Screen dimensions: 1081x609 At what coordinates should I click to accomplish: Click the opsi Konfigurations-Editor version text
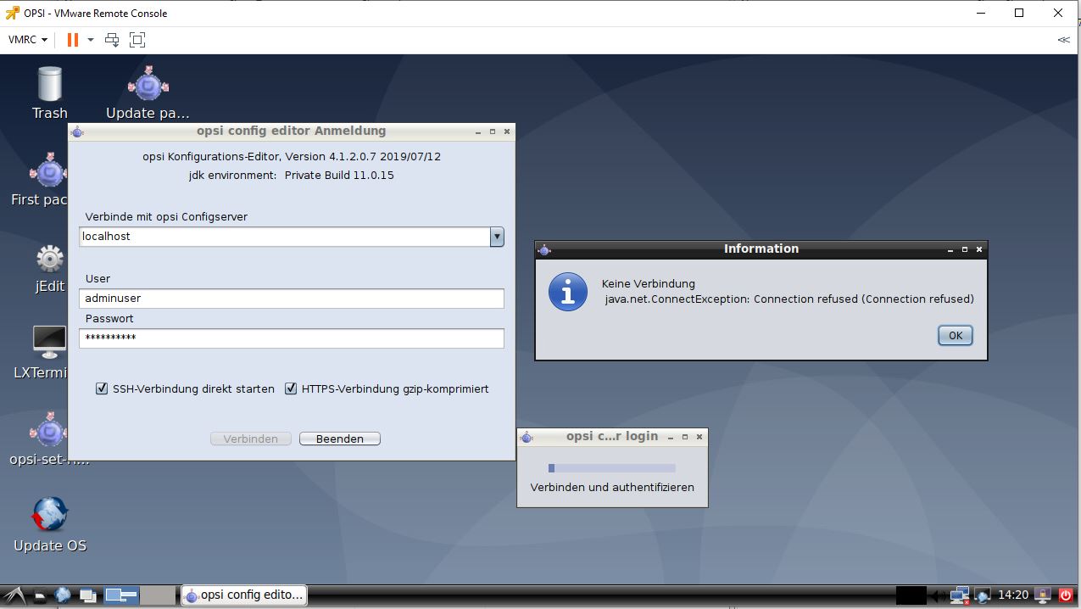[x=292, y=157]
